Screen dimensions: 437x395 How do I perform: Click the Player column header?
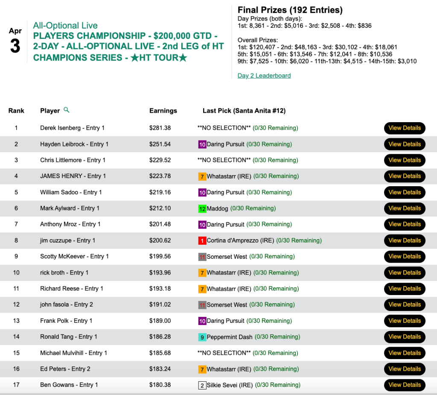point(50,111)
